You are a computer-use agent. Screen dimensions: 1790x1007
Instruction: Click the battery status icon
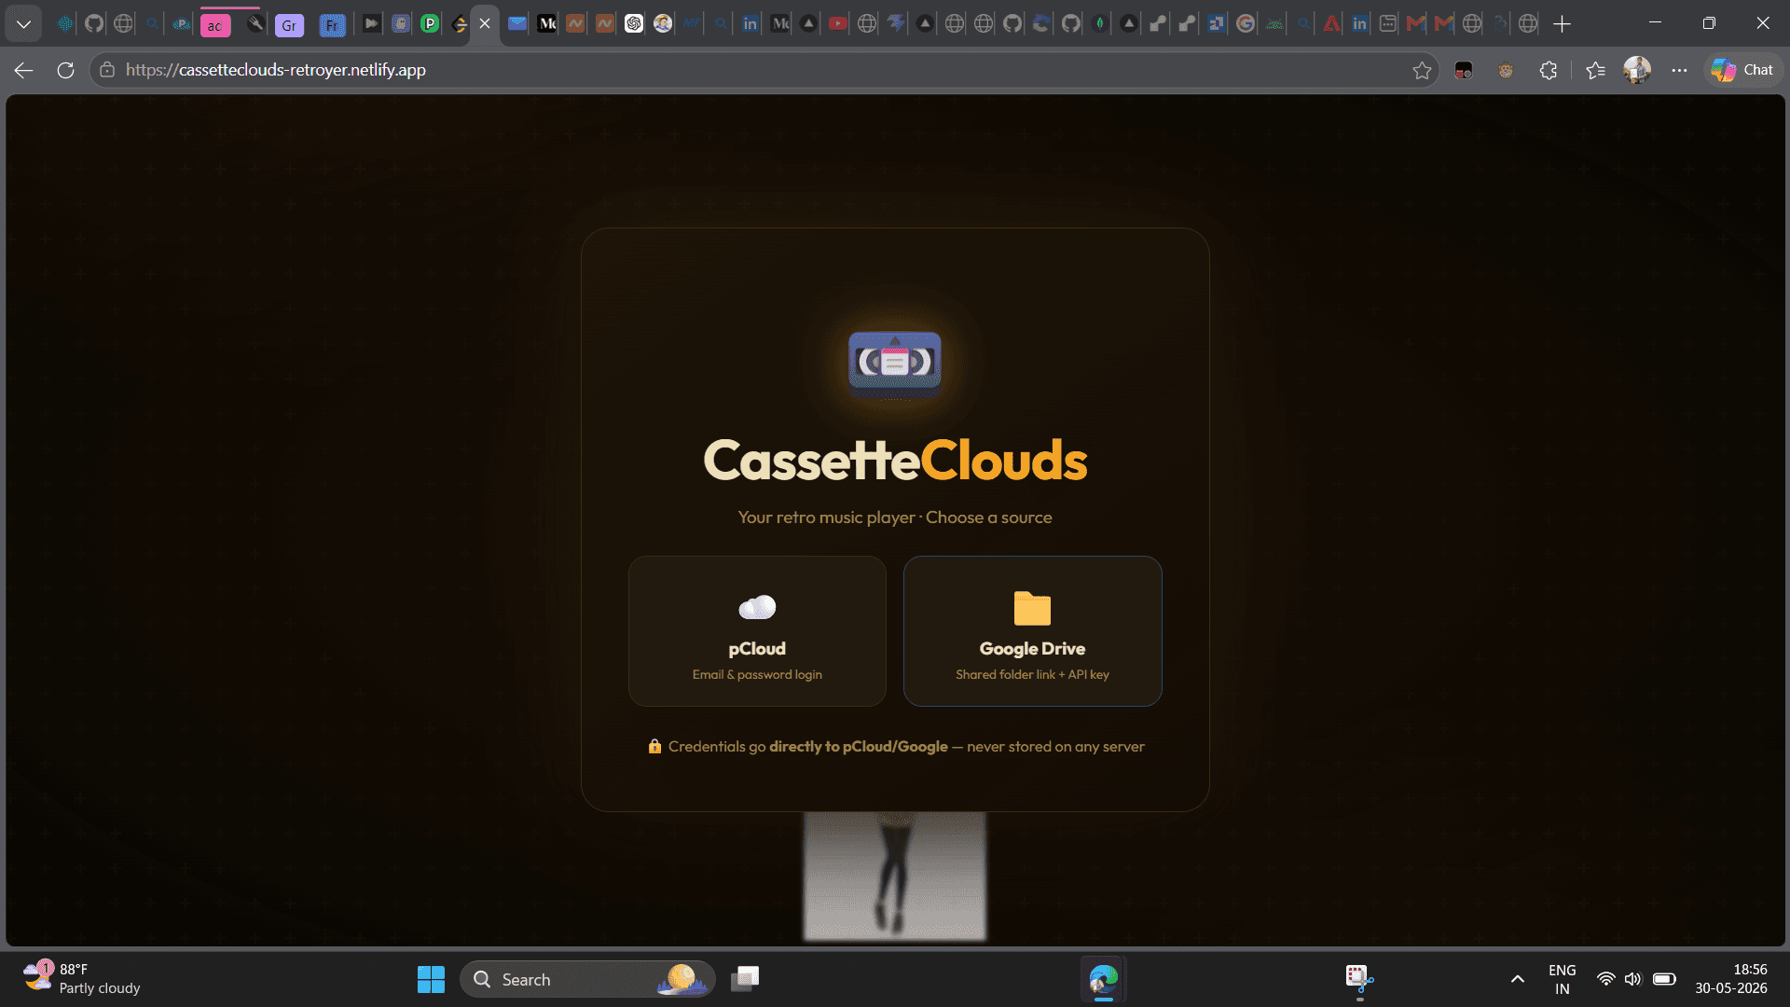coord(1664,979)
